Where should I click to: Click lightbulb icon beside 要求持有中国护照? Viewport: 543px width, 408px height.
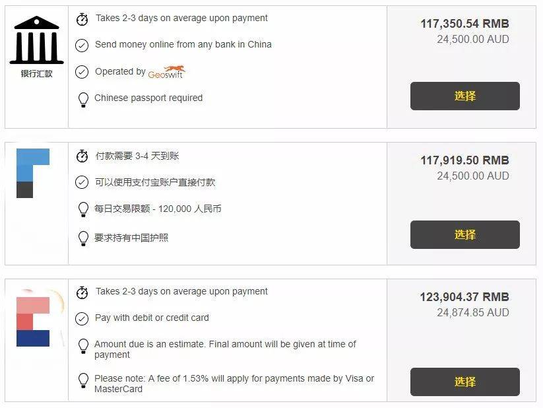click(83, 238)
